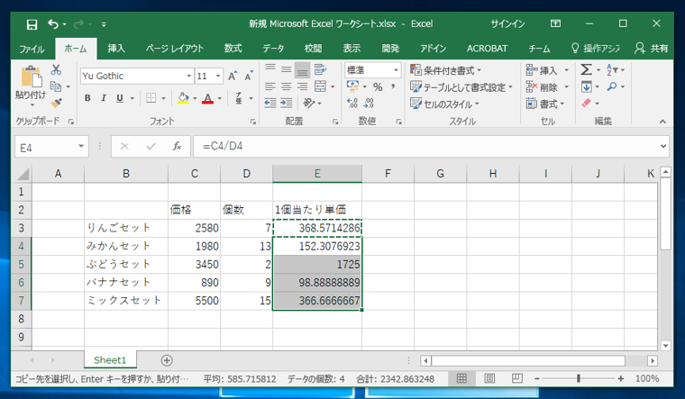Image resolution: width=685 pixels, height=399 pixels.
Task: Open the Yu Gothic font name dropdown
Action: click(x=189, y=77)
